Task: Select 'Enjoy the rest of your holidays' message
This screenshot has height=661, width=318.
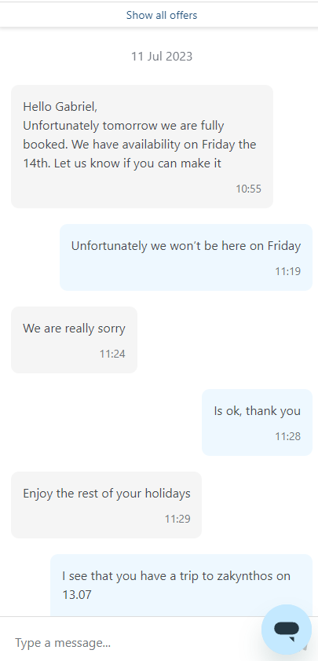Action: coord(106,505)
